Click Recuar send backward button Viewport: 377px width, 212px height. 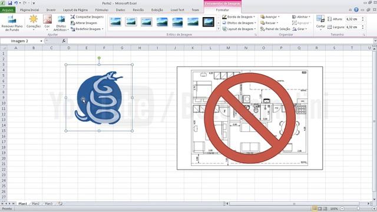pyautogui.click(x=269, y=23)
